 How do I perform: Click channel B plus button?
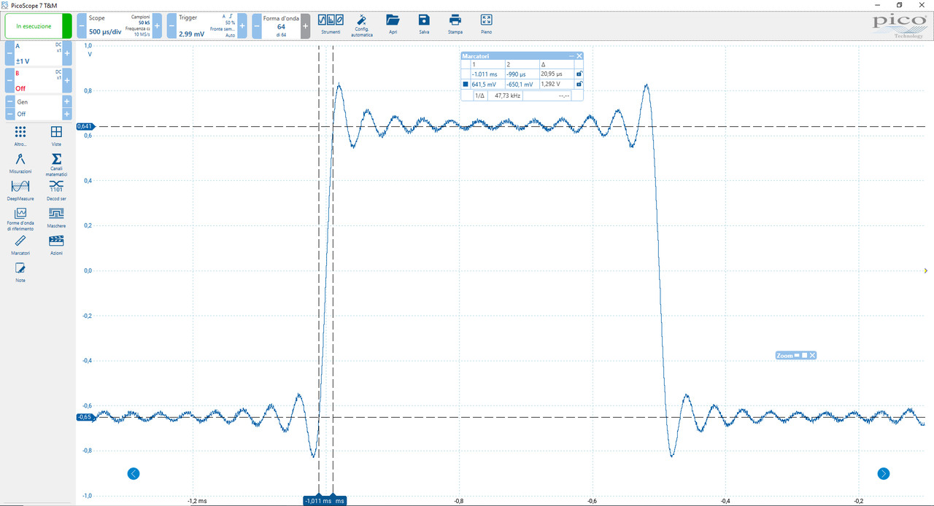(x=67, y=80)
